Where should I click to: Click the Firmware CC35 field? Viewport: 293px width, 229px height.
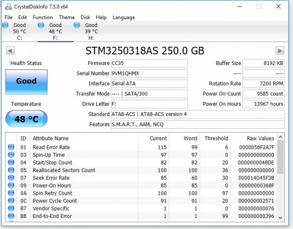coord(149,63)
